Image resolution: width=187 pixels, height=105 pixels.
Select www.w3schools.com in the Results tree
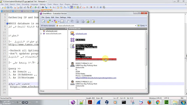coord(54,34)
